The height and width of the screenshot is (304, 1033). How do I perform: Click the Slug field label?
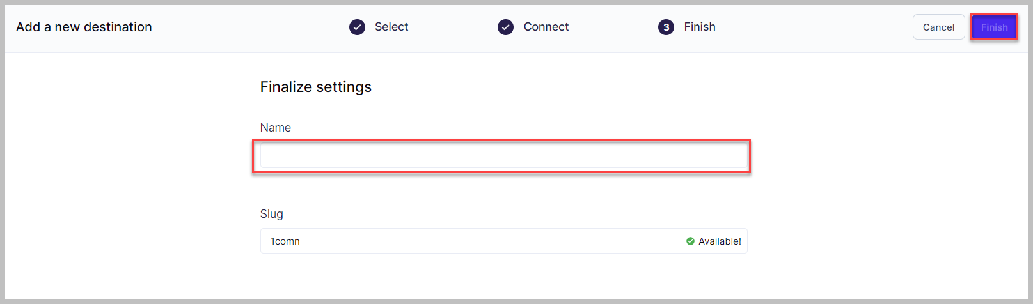point(272,214)
